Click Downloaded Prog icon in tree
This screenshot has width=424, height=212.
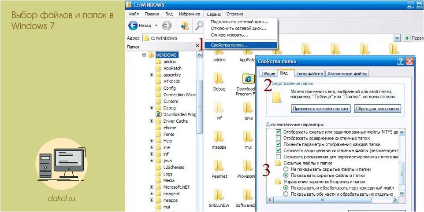(159, 114)
